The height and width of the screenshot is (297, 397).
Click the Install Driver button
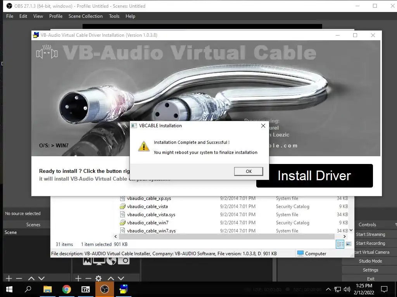tap(314, 176)
